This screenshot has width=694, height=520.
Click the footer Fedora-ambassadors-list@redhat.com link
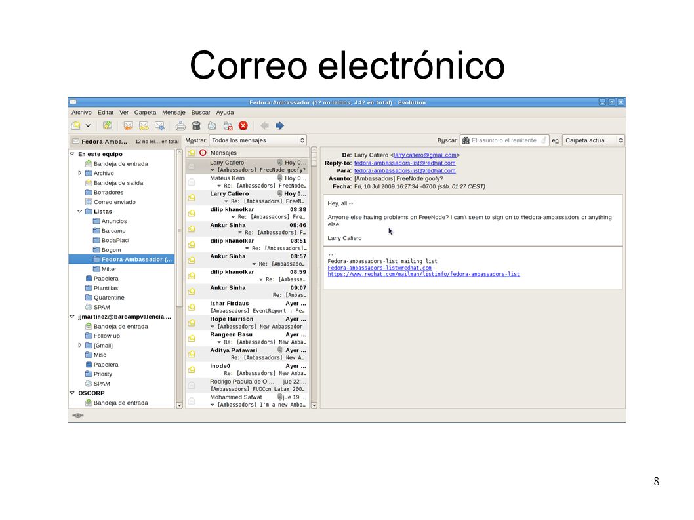[x=379, y=268]
